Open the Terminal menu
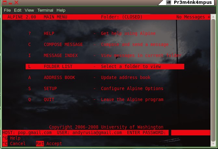The height and width of the screenshot is (149, 218). [45, 10]
